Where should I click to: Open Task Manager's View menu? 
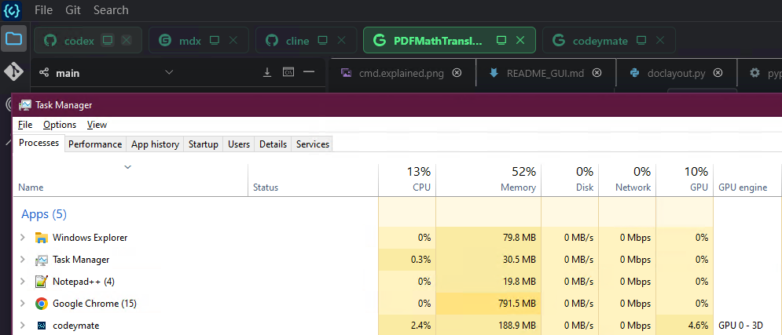(x=97, y=125)
